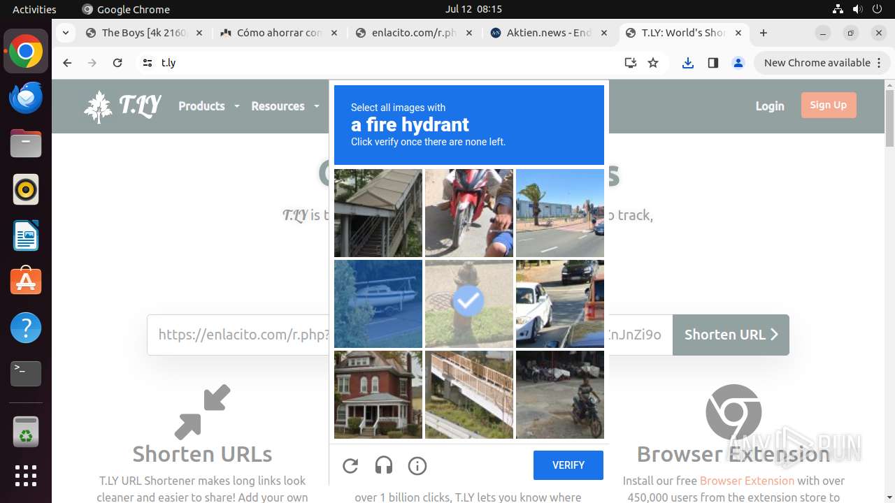Select the scooter rider image tile
This screenshot has width=895, height=503.
click(x=560, y=395)
